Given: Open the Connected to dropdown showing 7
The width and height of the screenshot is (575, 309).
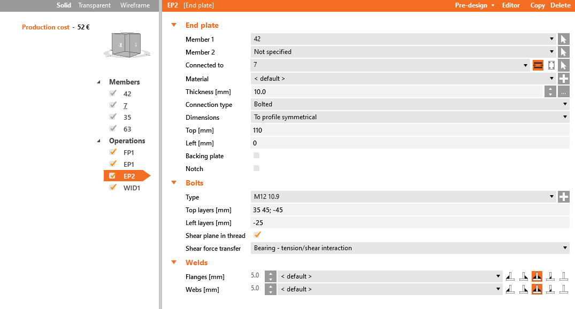Looking at the screenshot, I should 390,65.
